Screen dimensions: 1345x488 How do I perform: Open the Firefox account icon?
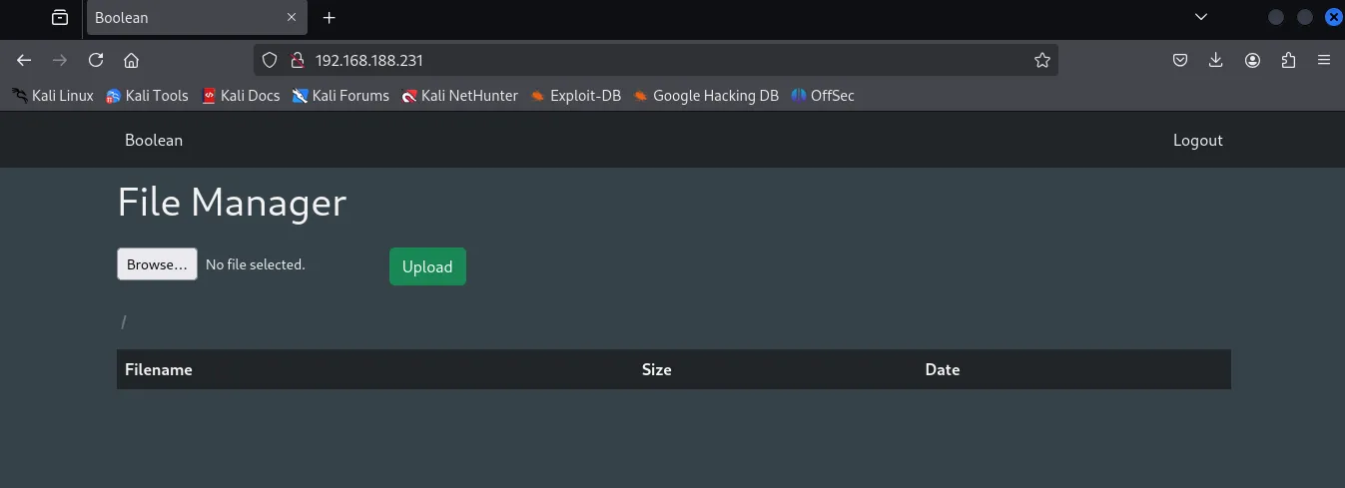point(1252,60)
